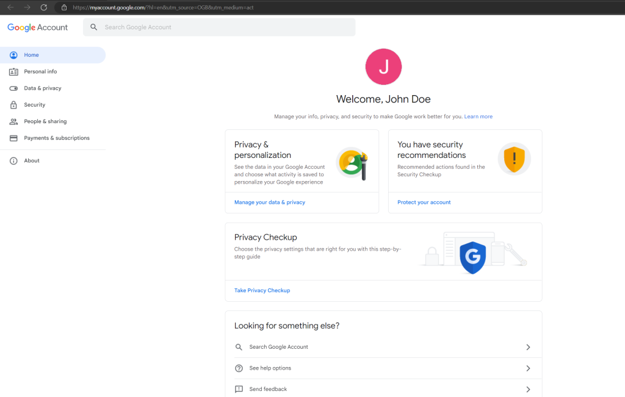The height and width of the screenshot is (397, 625).
Task: Click the address bar URL
Action: tap(163, 7)
